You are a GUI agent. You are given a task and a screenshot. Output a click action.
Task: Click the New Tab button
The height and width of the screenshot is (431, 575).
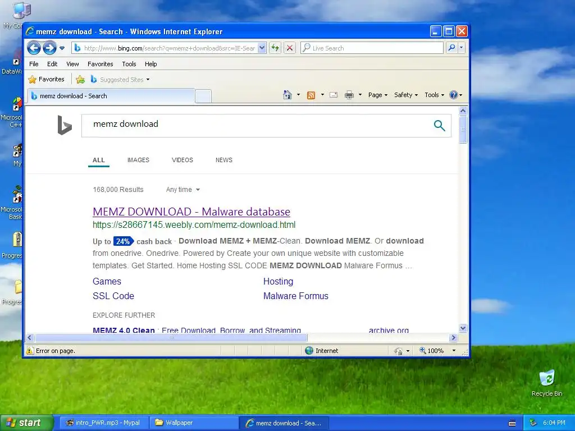point(203,97)
